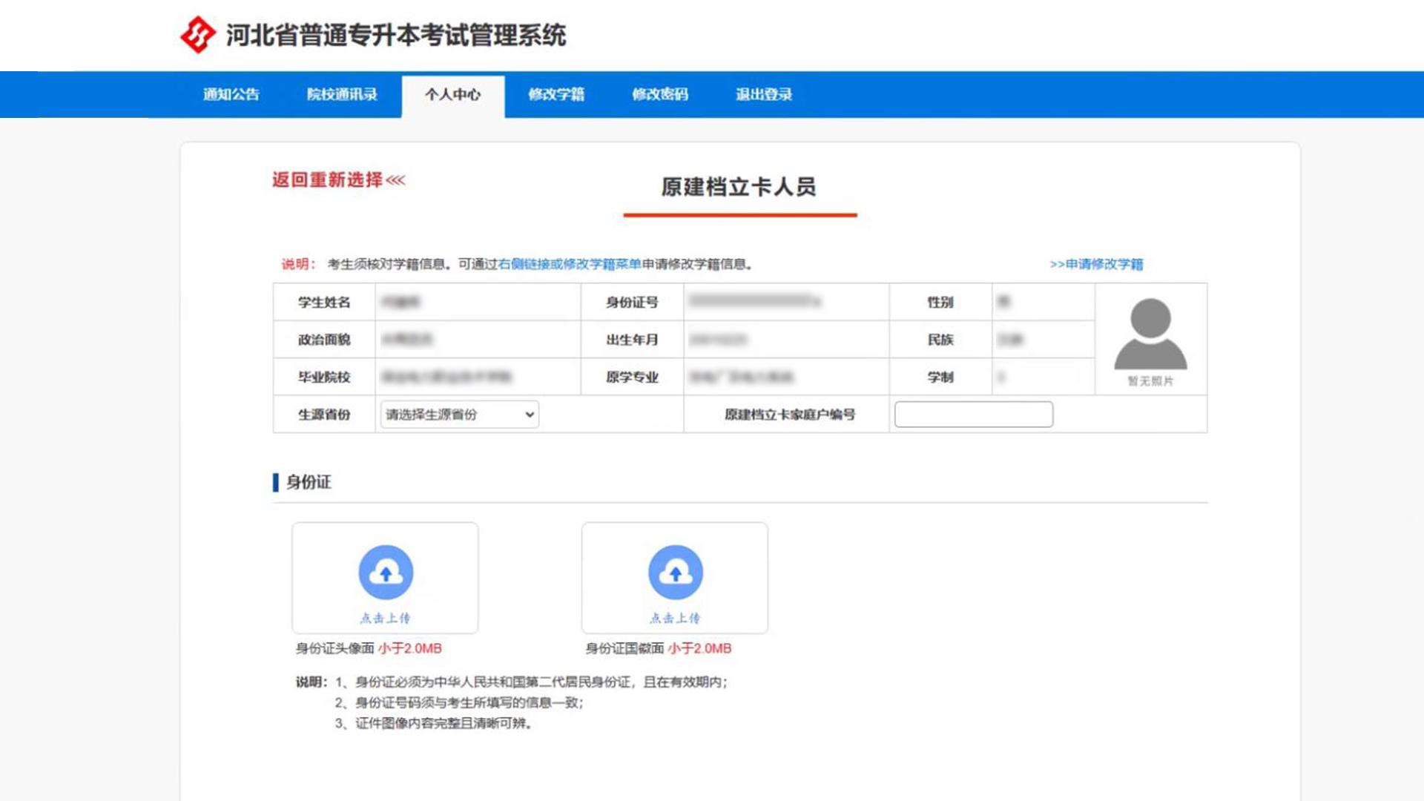Click the red diamond site logo

pos(197,35)
